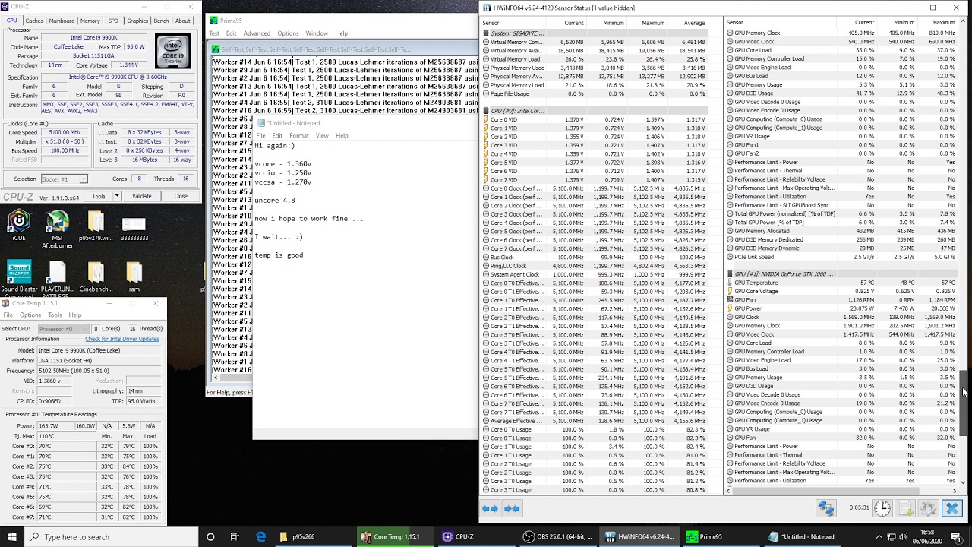
Task: Switch to the Mainboard tab in CPU-Z
Action: pyautogui.click(x=62, y=21)
